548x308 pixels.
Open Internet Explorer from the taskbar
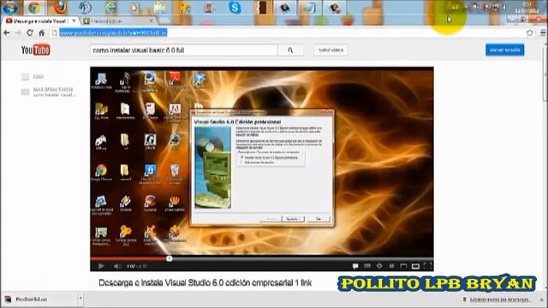[110, 8]
